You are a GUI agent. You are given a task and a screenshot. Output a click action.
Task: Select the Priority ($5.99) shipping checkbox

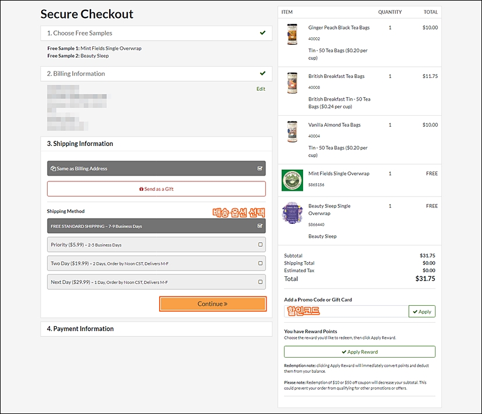(x=260, y=245)
